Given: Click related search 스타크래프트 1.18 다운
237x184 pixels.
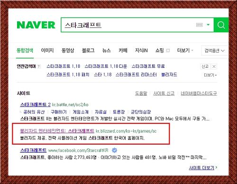Looking at the screenshot, I should pos(106,66).
